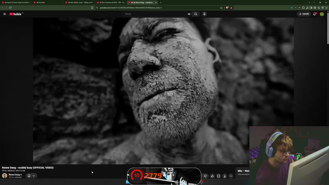Image resolution: width=329 pixels, height=185 pixels.
Task: Open more actions three-dot menu
Action: [231, 176]
